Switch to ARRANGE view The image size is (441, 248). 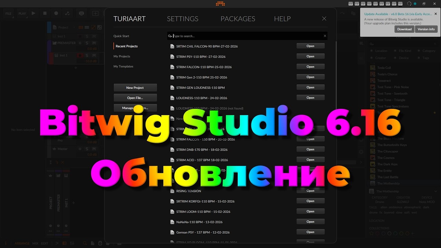point(22,243)
